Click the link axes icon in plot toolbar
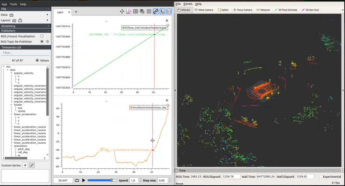The height and width of the screenshot is (186, 345). coord(156,12)
